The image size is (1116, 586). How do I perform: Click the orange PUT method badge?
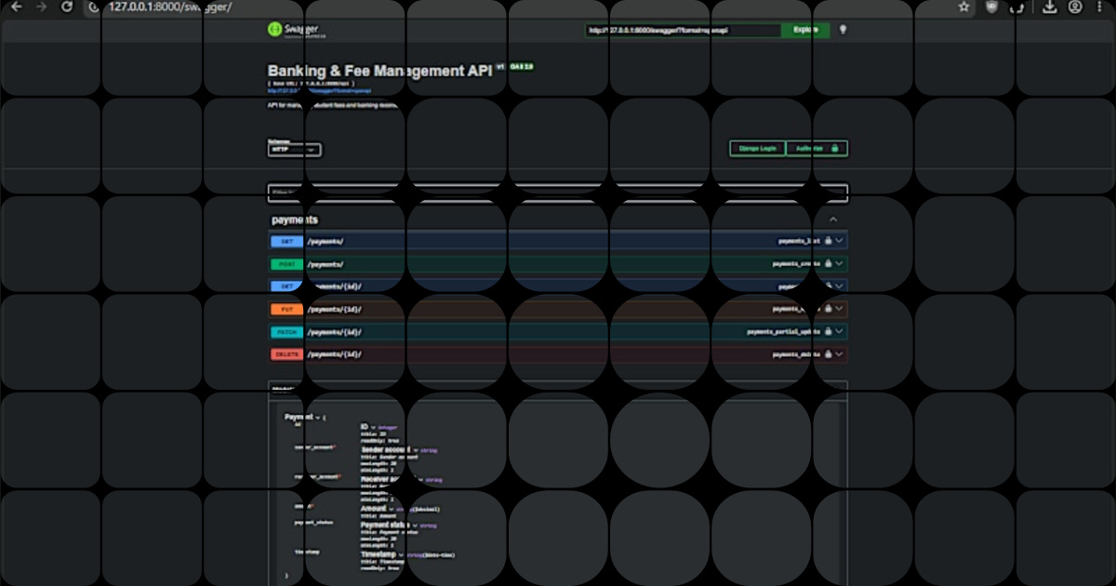tap(286, 309)
